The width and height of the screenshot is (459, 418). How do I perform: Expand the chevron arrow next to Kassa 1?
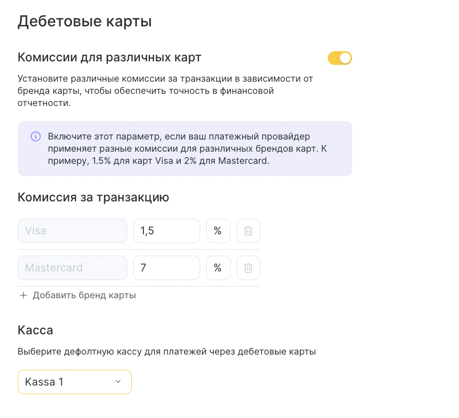click(118, 382)
